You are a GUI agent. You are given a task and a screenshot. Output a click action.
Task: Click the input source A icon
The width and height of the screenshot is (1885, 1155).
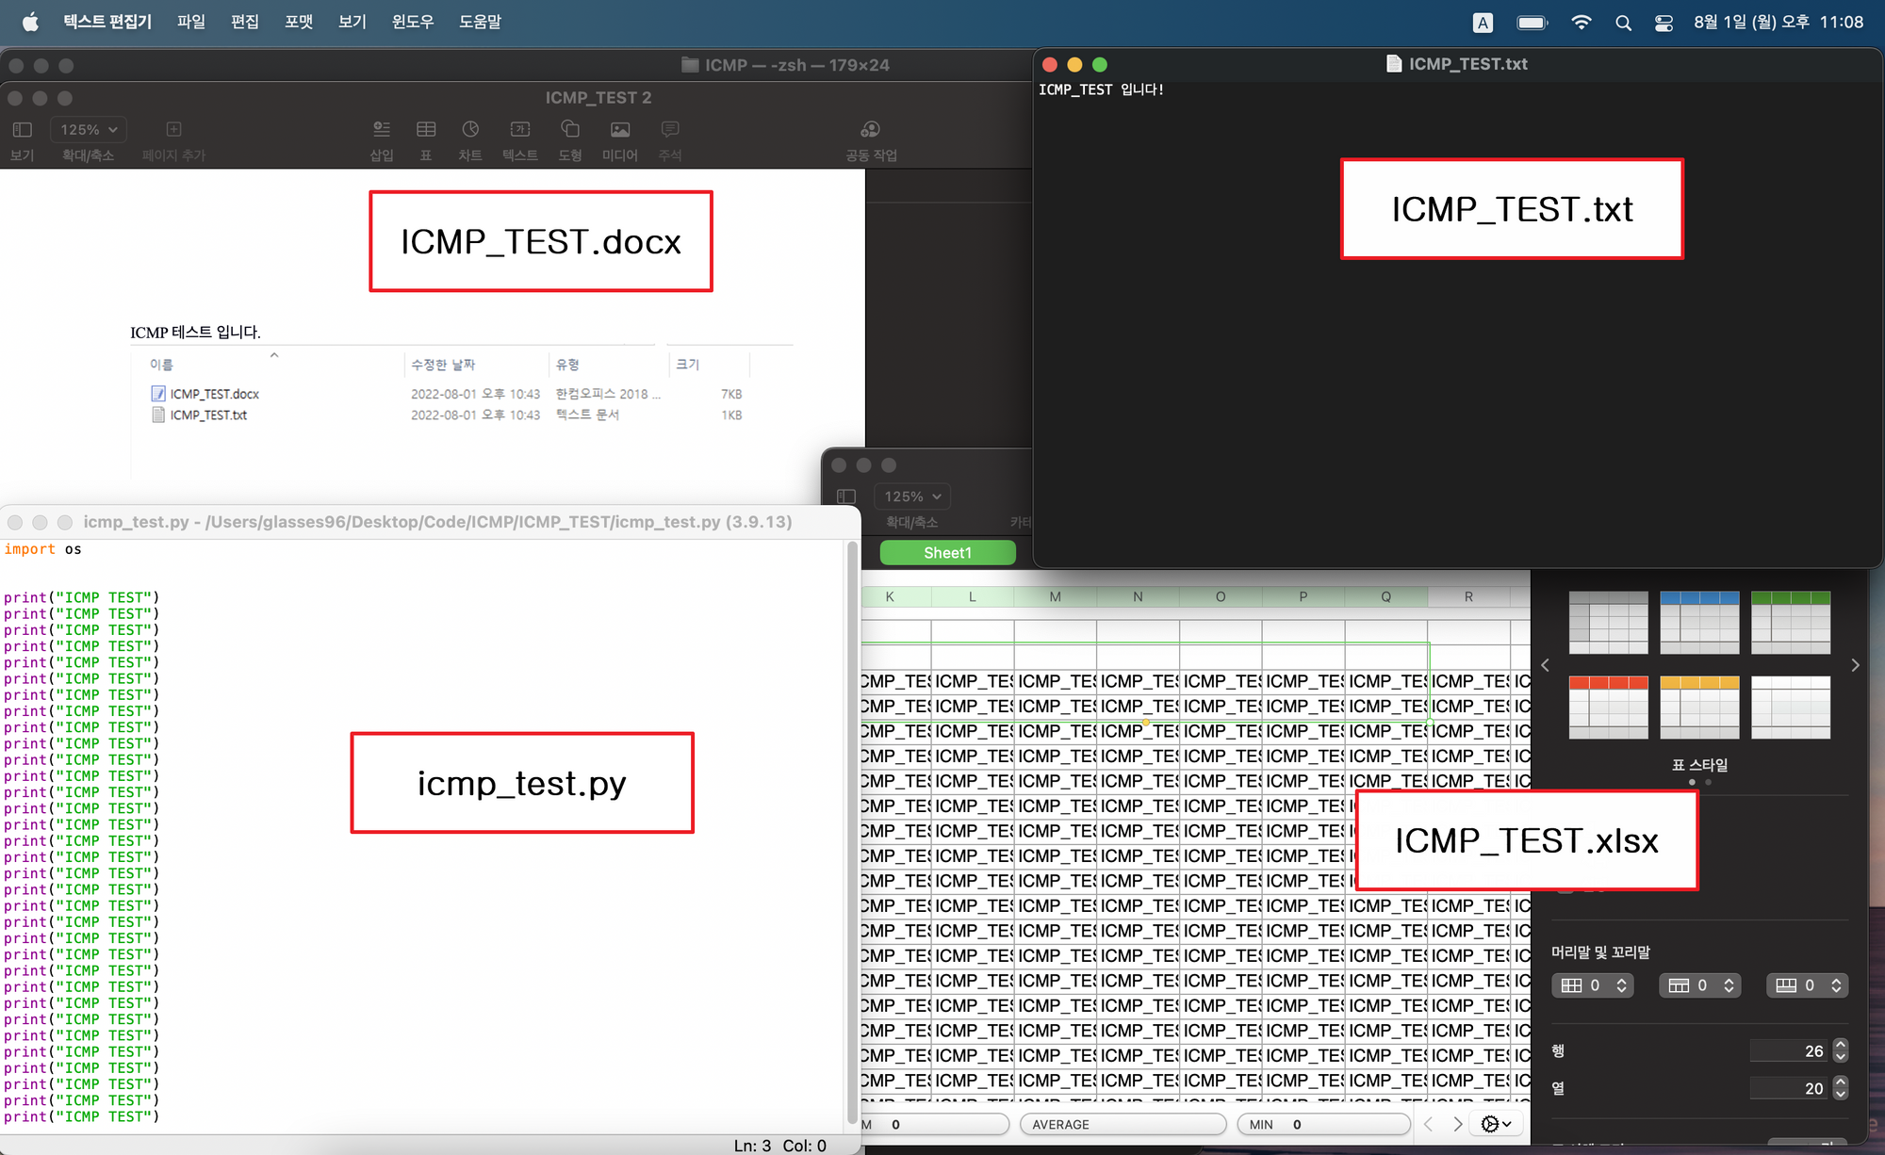tap(1483, 23)
